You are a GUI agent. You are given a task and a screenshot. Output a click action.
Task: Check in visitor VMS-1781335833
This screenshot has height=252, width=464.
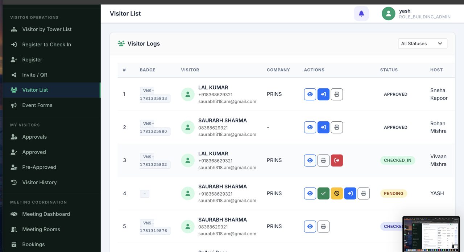click(x=323, y=94)
